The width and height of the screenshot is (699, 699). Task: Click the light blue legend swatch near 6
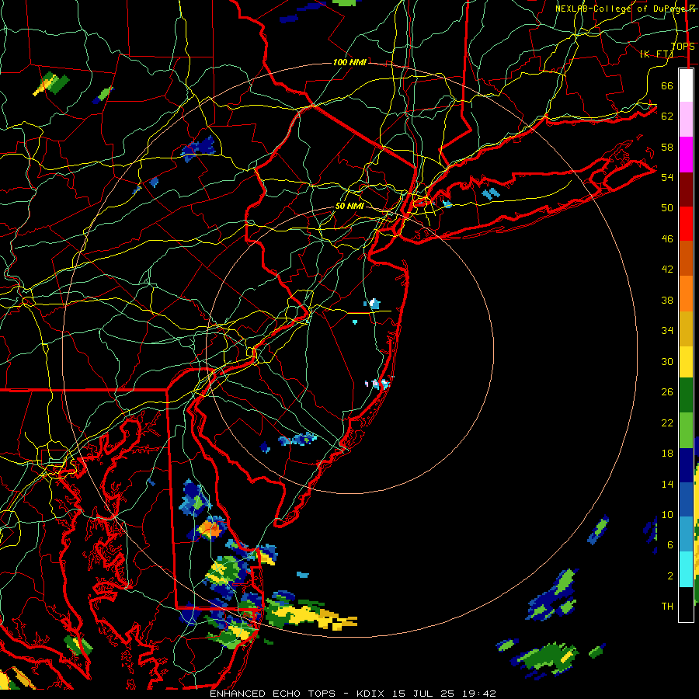pos(686,534)
